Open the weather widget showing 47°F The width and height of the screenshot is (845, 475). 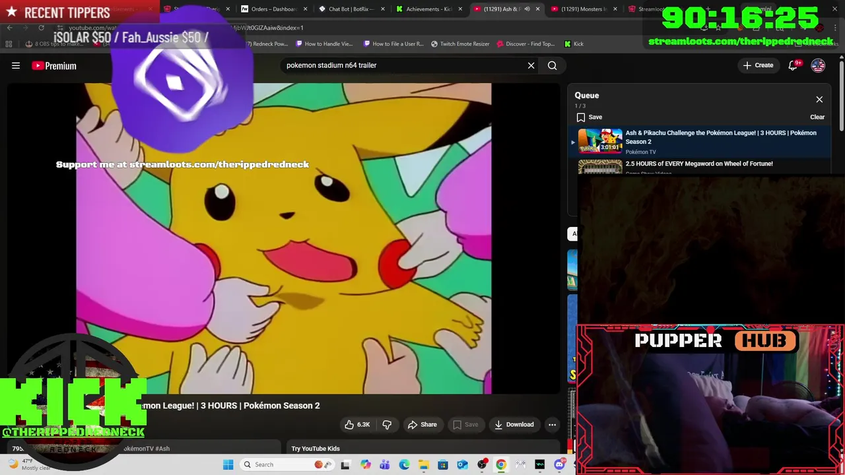30,464
